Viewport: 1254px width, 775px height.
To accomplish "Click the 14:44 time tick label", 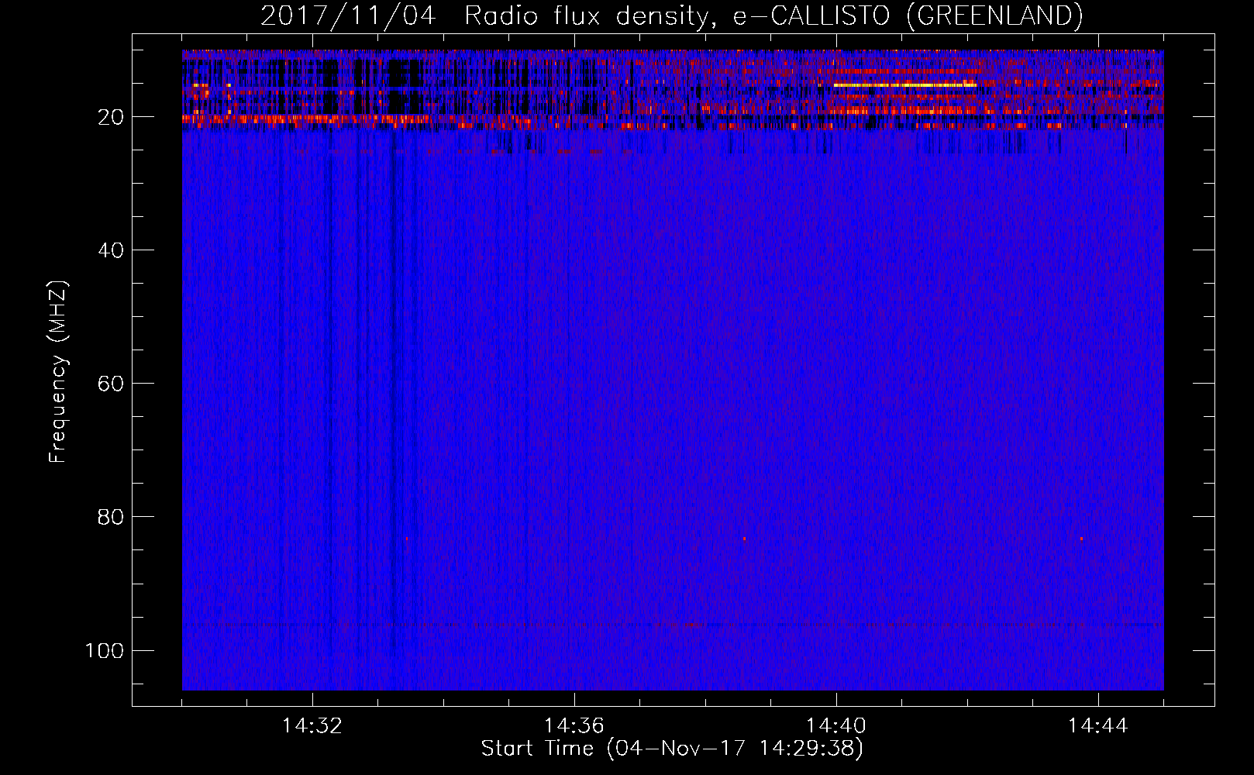I will point(1098,726).
